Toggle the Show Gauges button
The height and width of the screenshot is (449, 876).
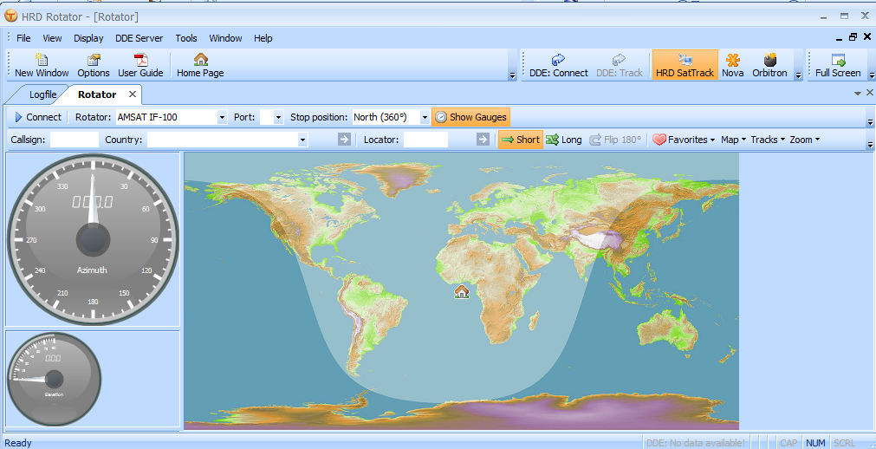(x=470, y=117)
